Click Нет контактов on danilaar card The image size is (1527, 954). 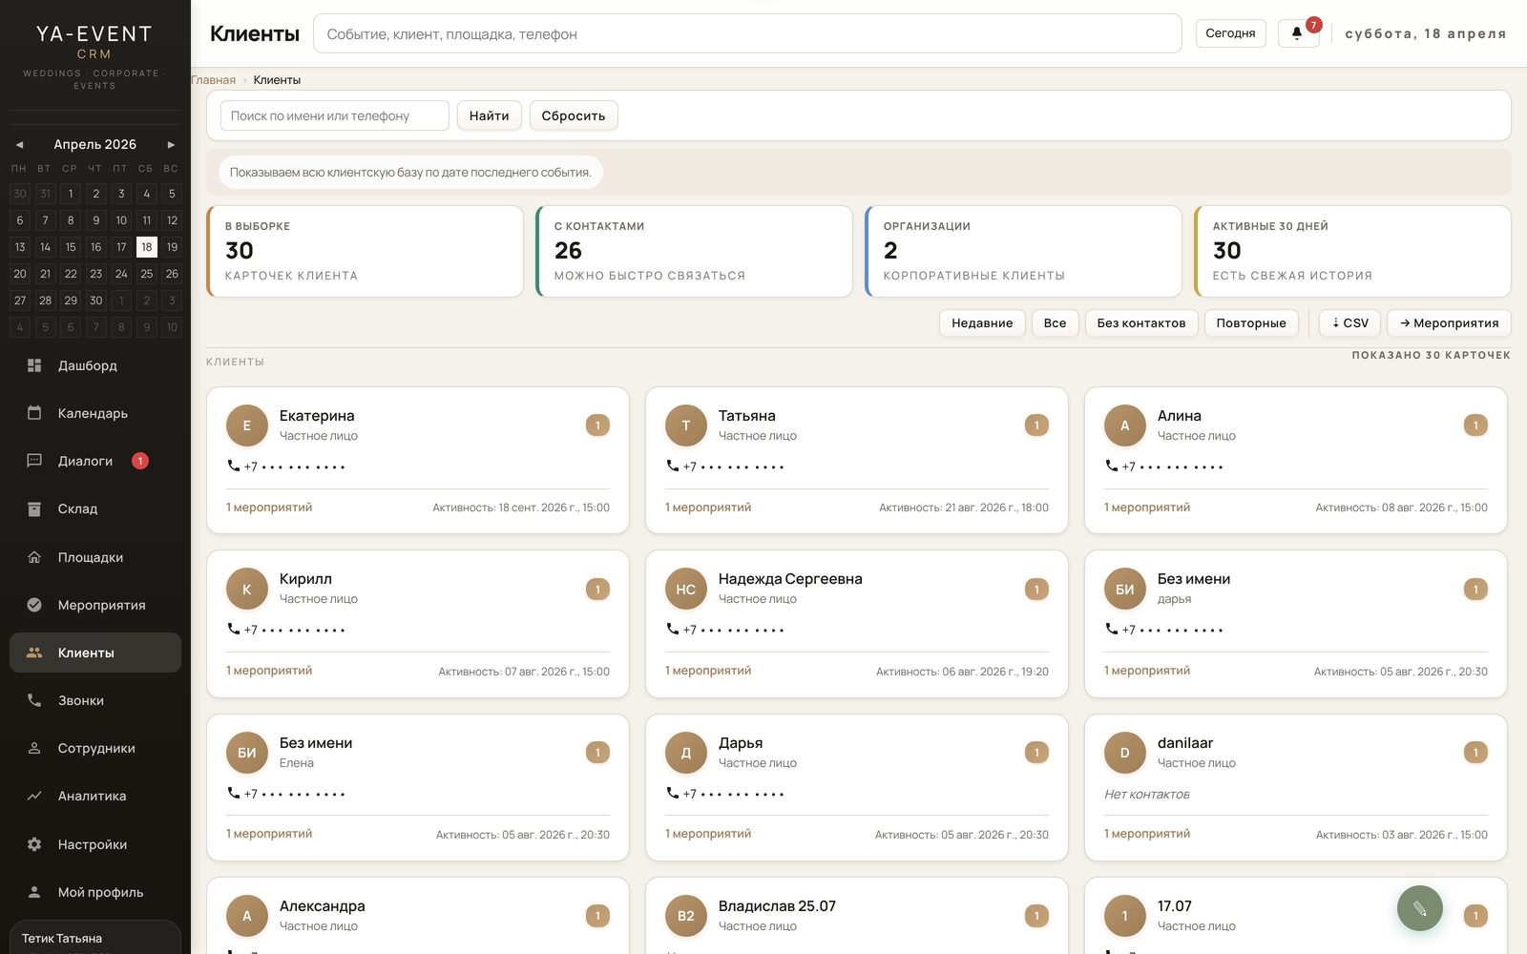coord(1147,794)
